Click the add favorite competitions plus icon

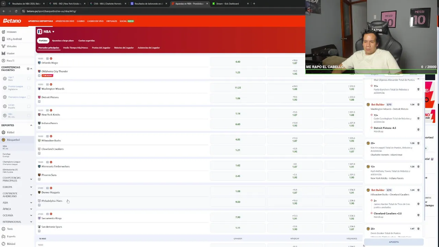pos(28,69)
